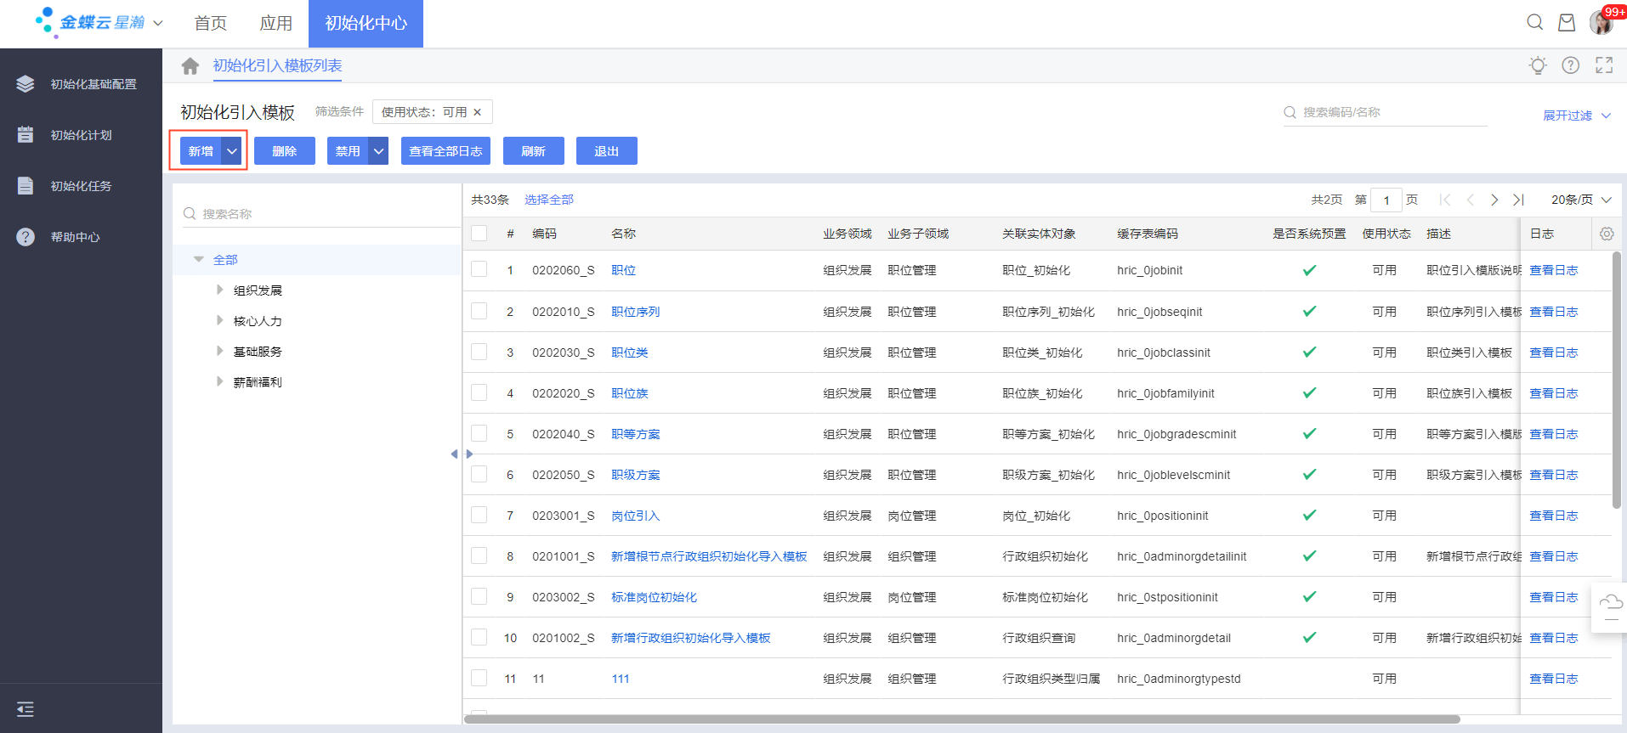This screenshot has height=733, width=1627.
Task: Open the search magnifier in top bar
Action: [1534, 23]
